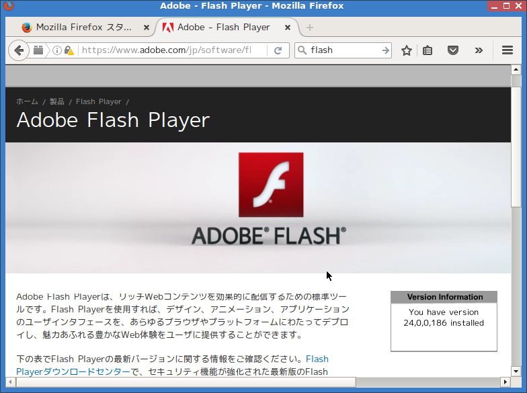Open the site information icon
The width and height of the screenshot is (527, 393).
(x=57, y=50)
